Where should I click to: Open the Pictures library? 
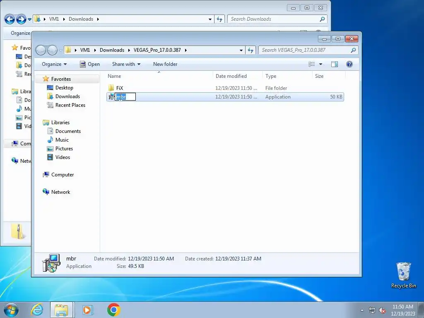click(64, 149)
